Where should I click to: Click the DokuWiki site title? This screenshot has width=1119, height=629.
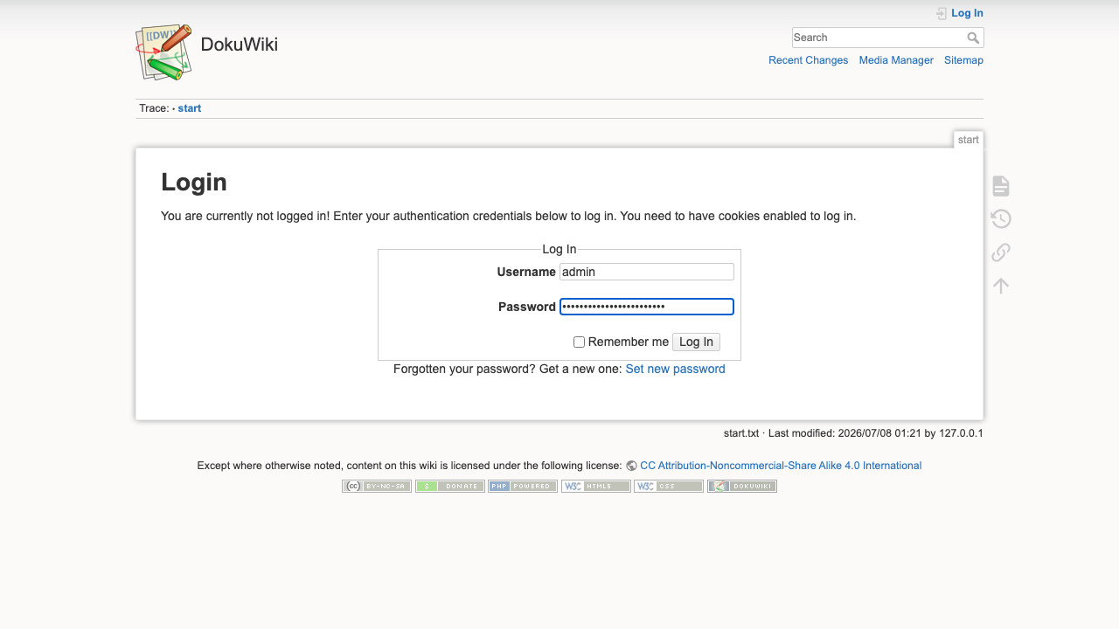240,45
